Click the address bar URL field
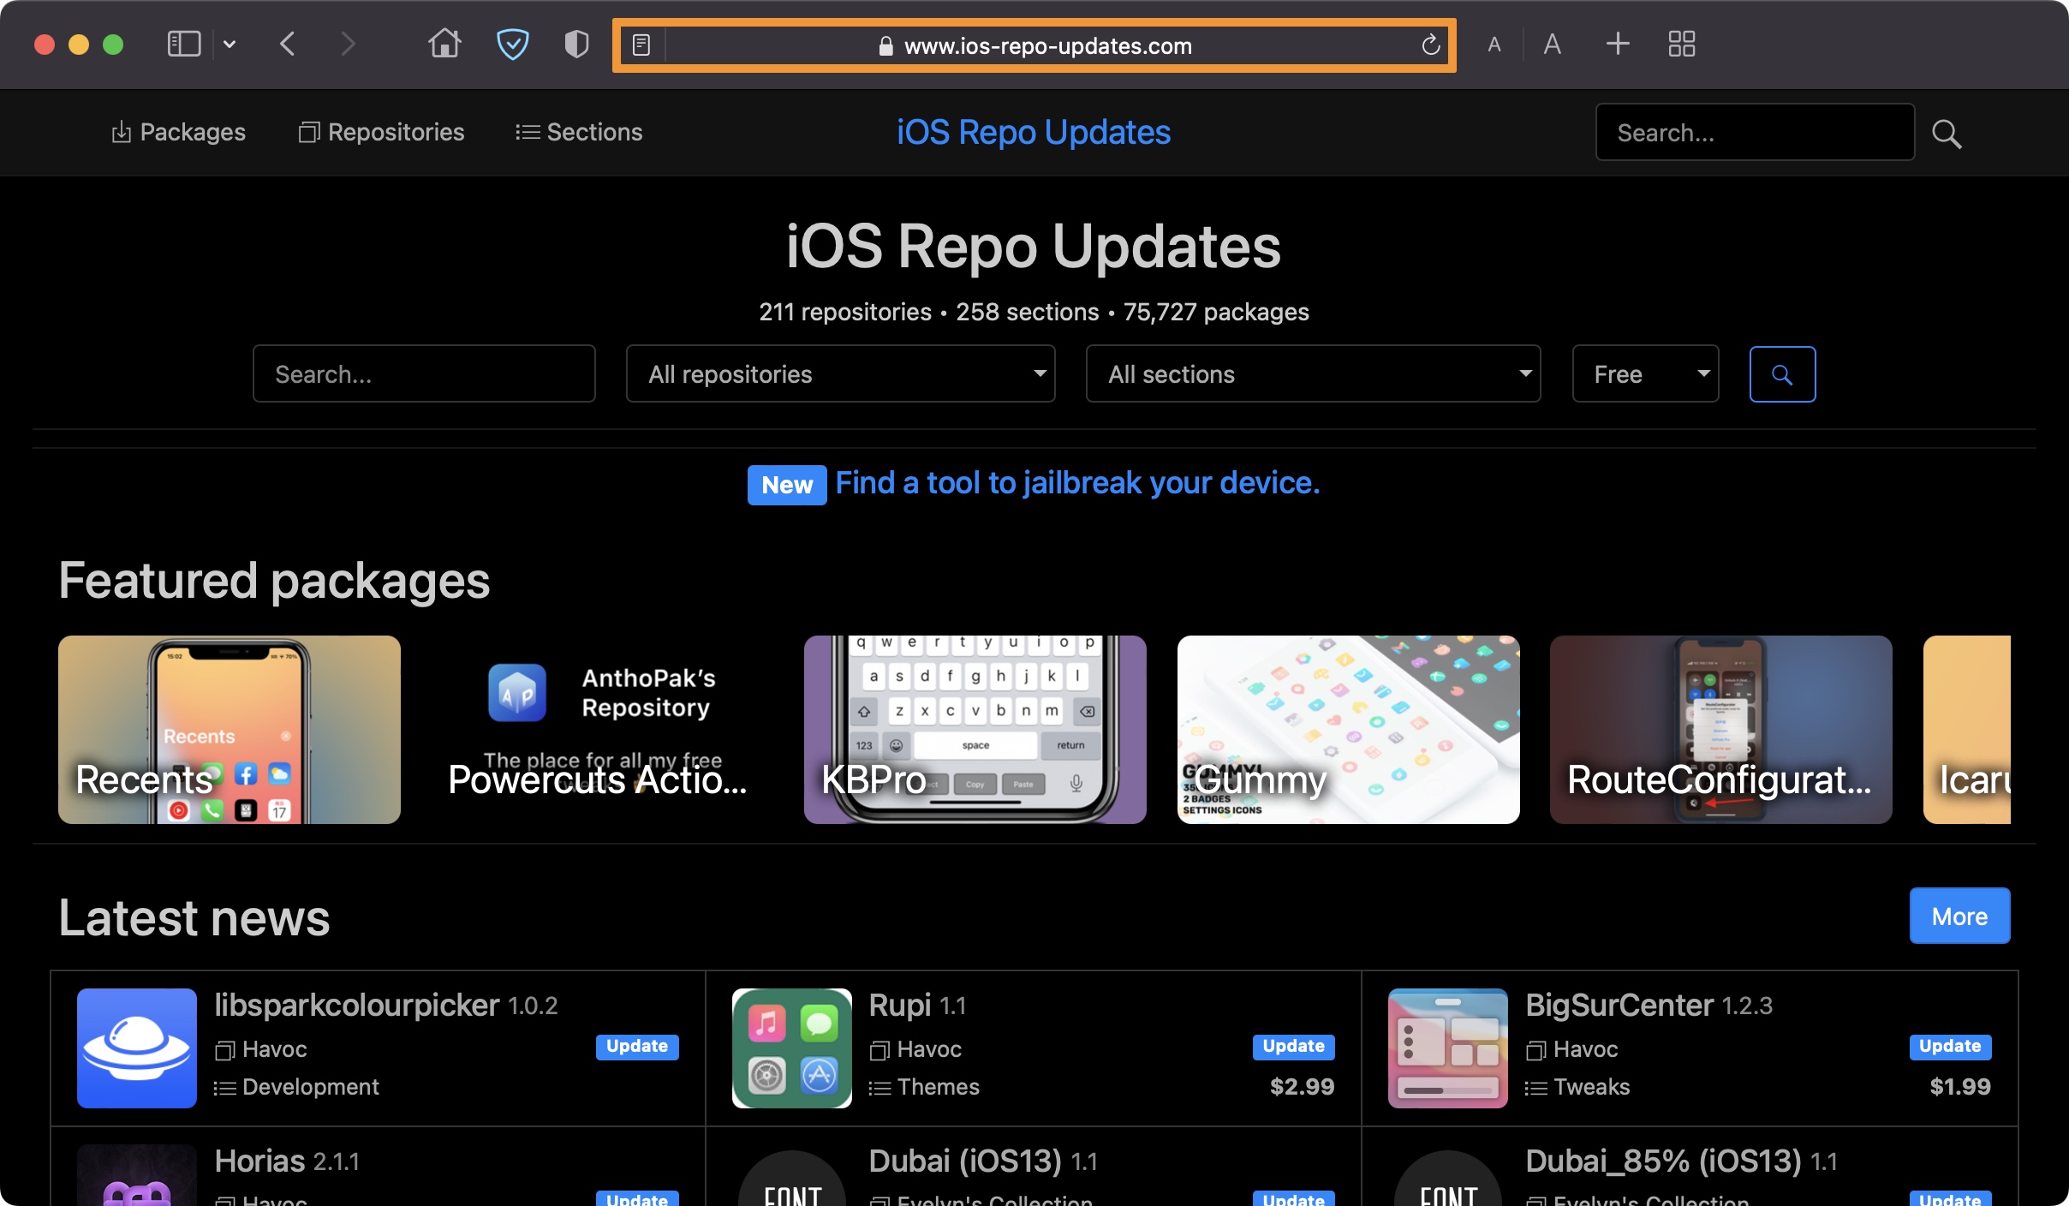The height and width of the screenshot is (1206, 2069). [x=1034, y=45]
